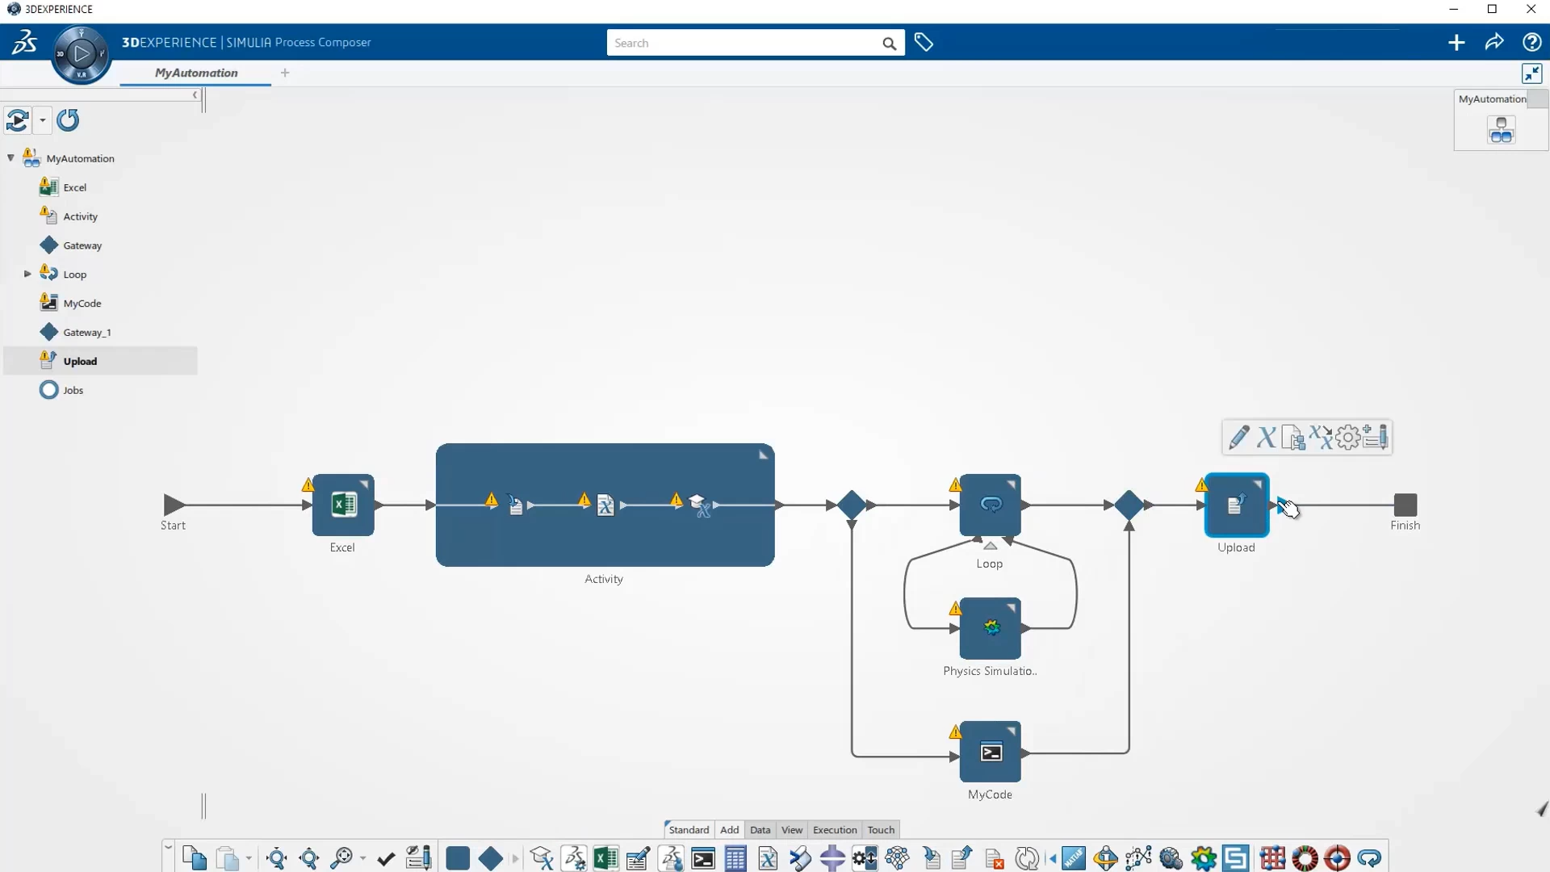Open the update icon's dropdown arrow in left panel
The height and width of the screenshot is (872, 1550).
tap(43, 120)
